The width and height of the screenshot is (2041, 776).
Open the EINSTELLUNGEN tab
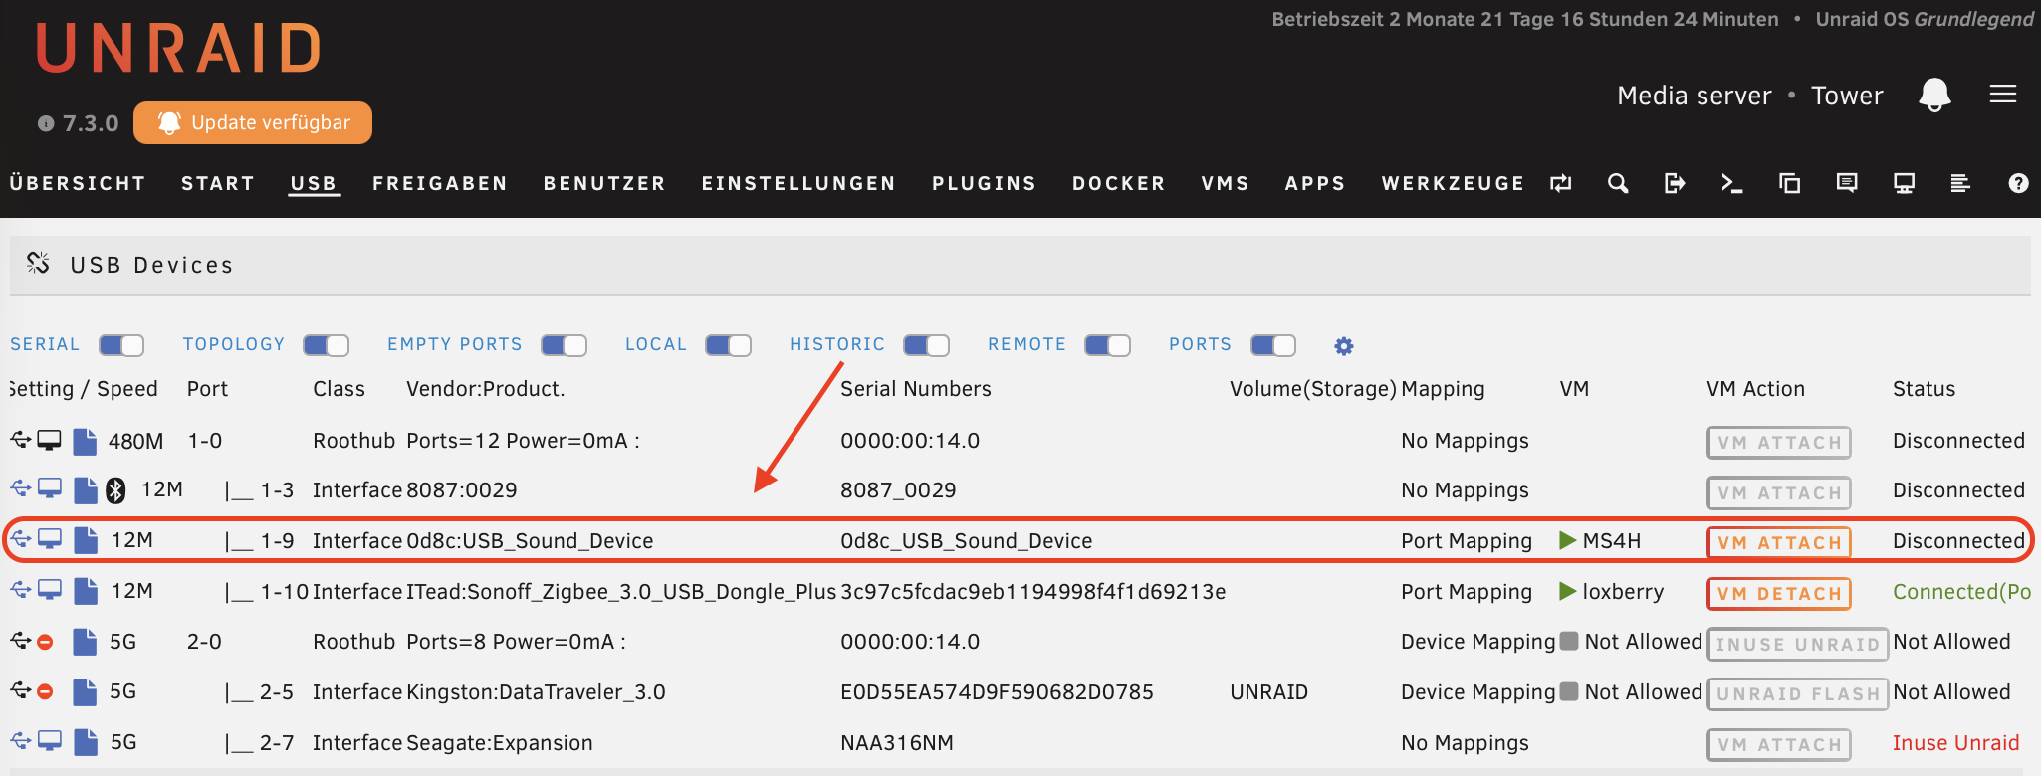798,183
